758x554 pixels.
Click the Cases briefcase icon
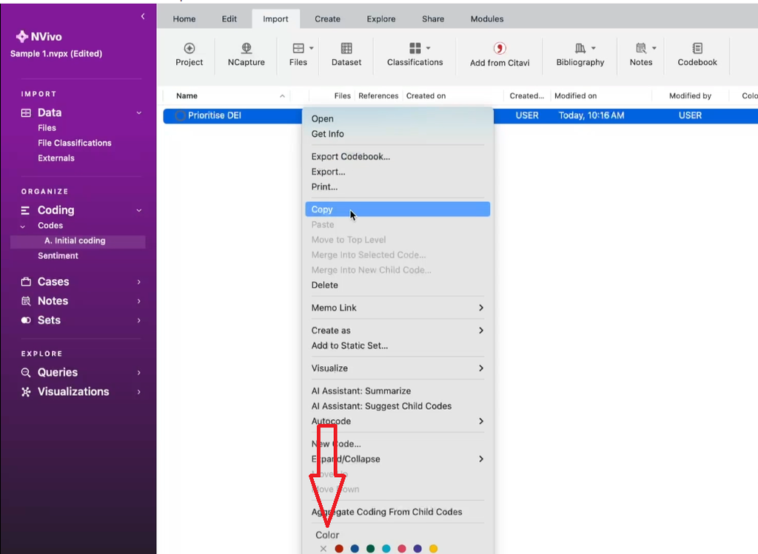(x=26, y=282)
